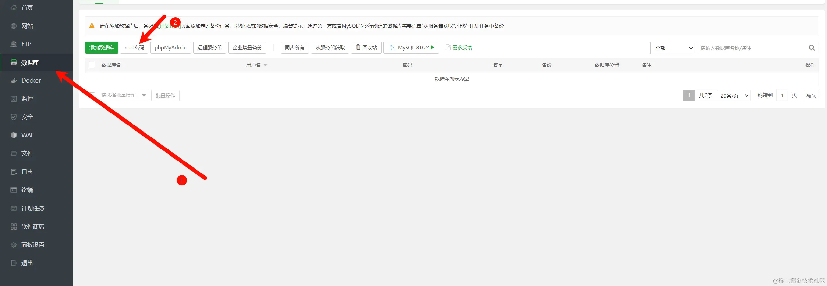Click the 从服务器获取 button

point(330,47)
